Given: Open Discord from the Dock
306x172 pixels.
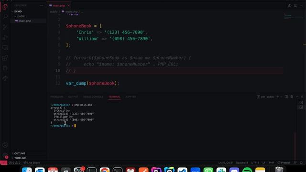Looking at the screenshot, I should pos(234,170).
